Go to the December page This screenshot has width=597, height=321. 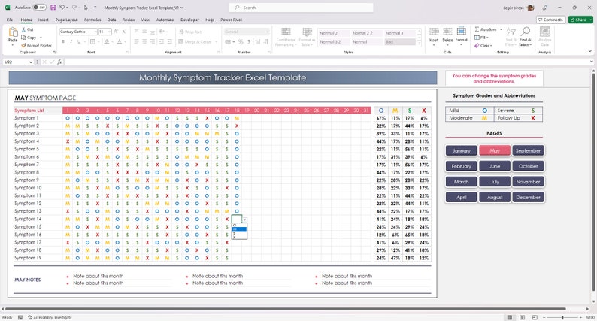point(528,197)
